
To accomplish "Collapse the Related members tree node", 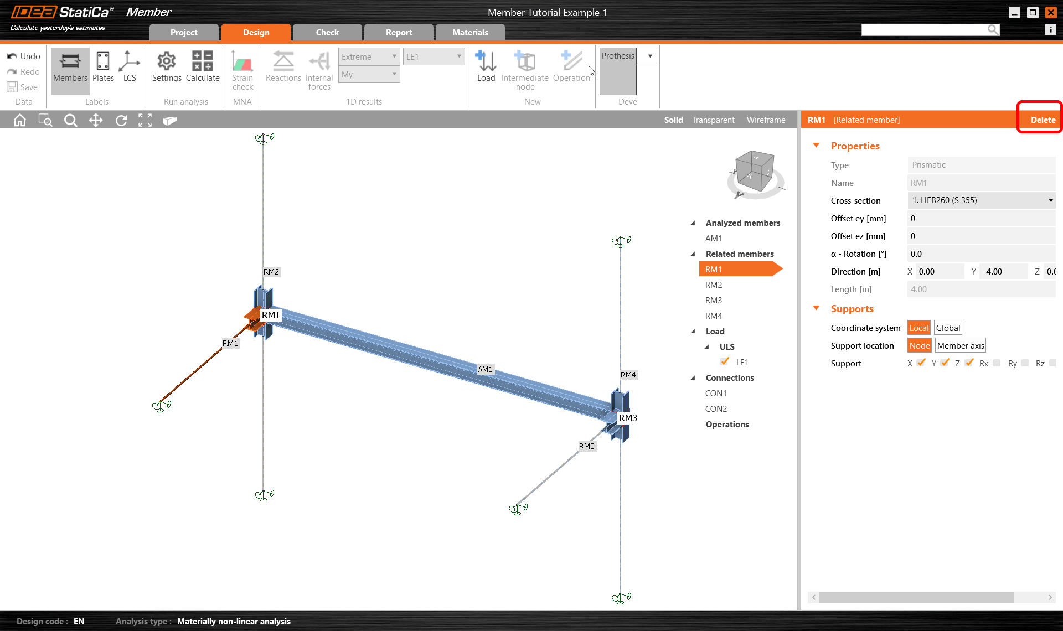I will coord(693,254).
